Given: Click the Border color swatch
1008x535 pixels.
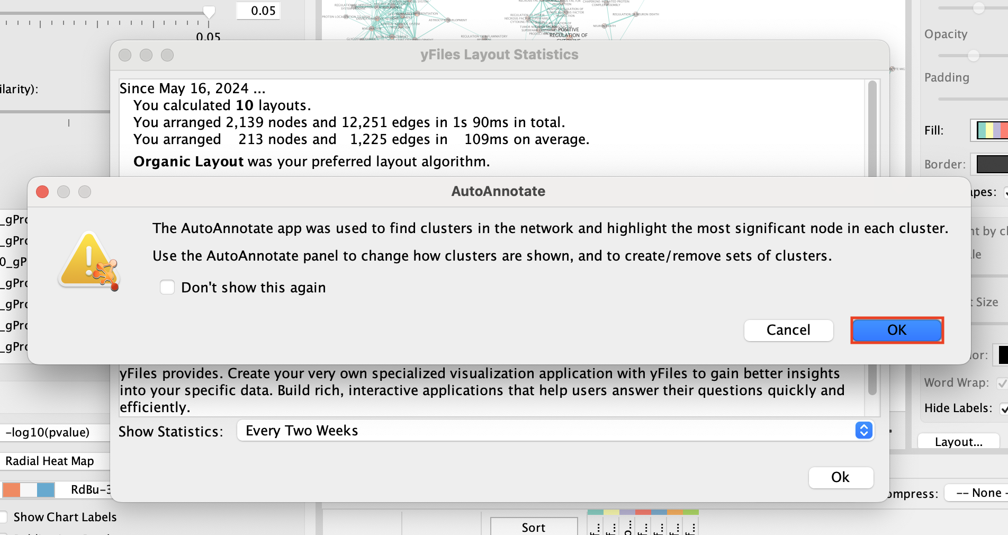Looking at the screenshot, I should tap(992, 164).
